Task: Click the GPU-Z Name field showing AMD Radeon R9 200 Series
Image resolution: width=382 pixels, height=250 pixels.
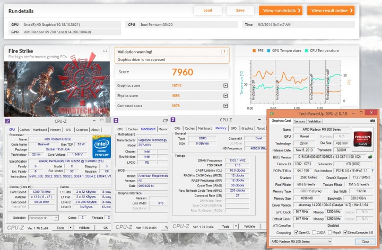Action: (322, 130)
